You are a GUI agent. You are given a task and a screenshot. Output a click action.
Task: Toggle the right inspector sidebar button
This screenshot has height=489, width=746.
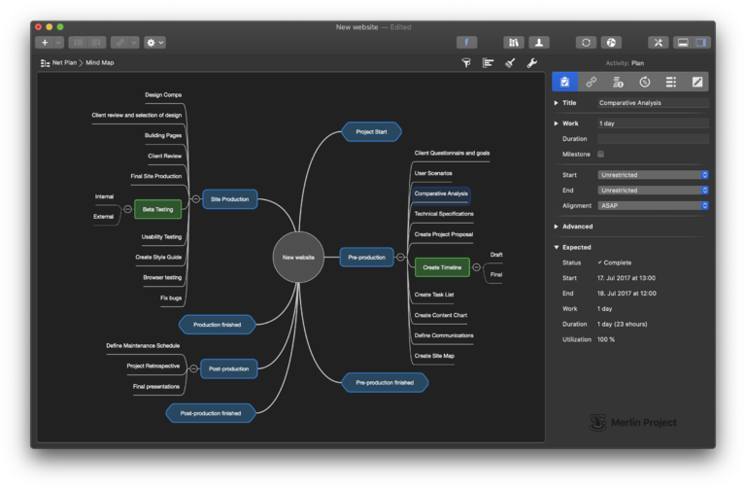pyautogui.click(x=701, y=43)
